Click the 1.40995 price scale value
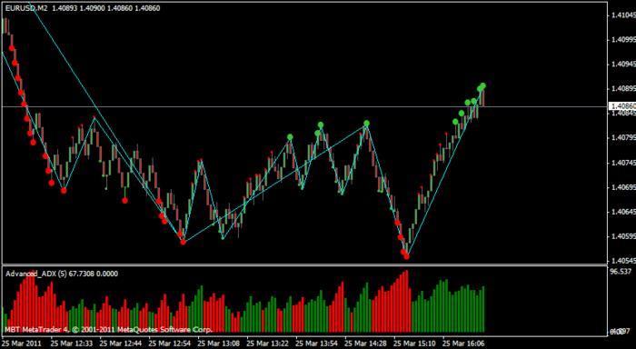The height and width of the screenshot is (349, 636). coord(623,40)
